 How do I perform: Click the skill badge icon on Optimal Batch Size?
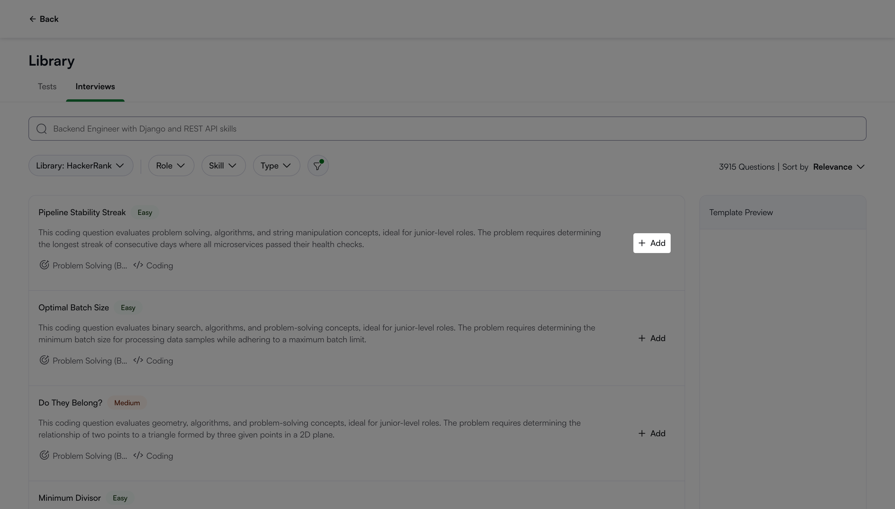(44, 360)
